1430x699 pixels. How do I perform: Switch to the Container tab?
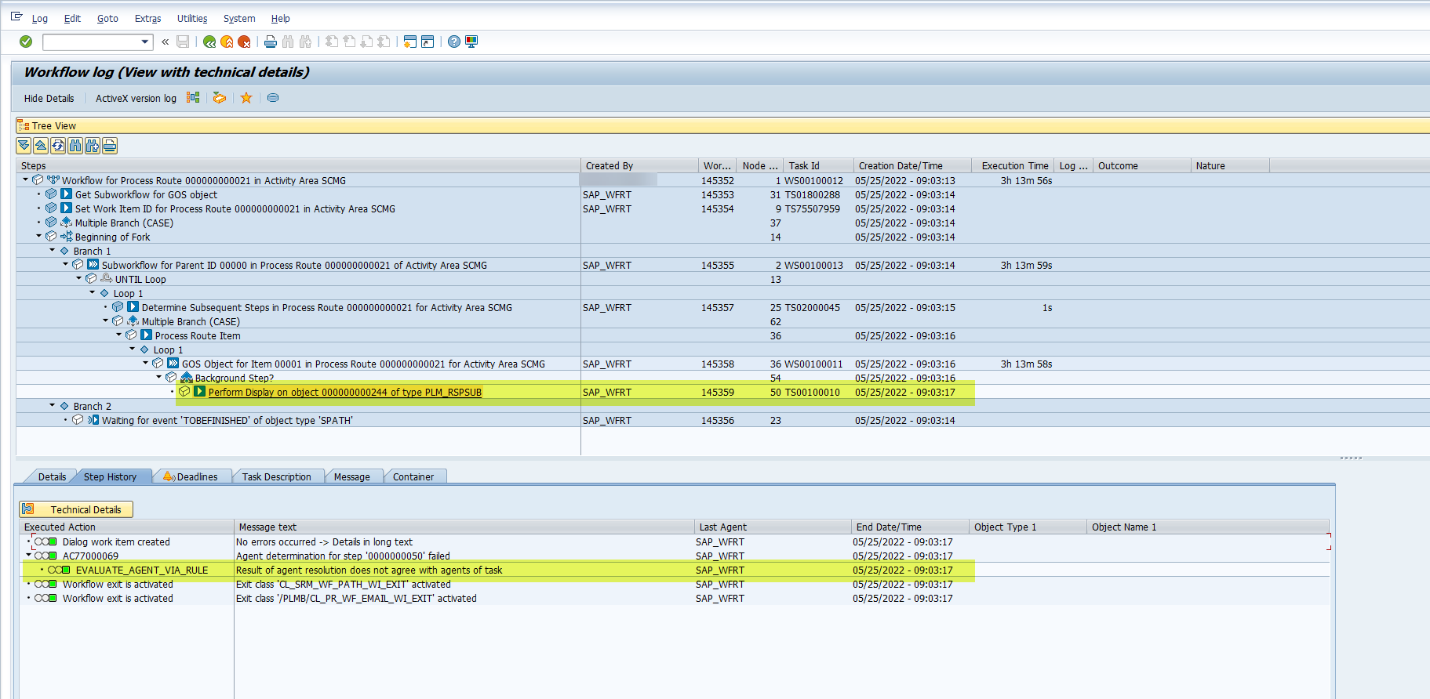[413, 476]
